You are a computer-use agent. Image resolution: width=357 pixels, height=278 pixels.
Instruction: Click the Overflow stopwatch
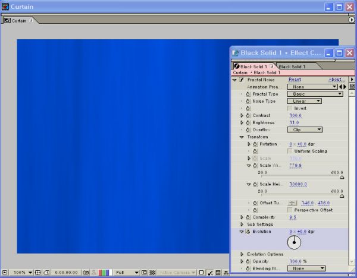(248, 130)
